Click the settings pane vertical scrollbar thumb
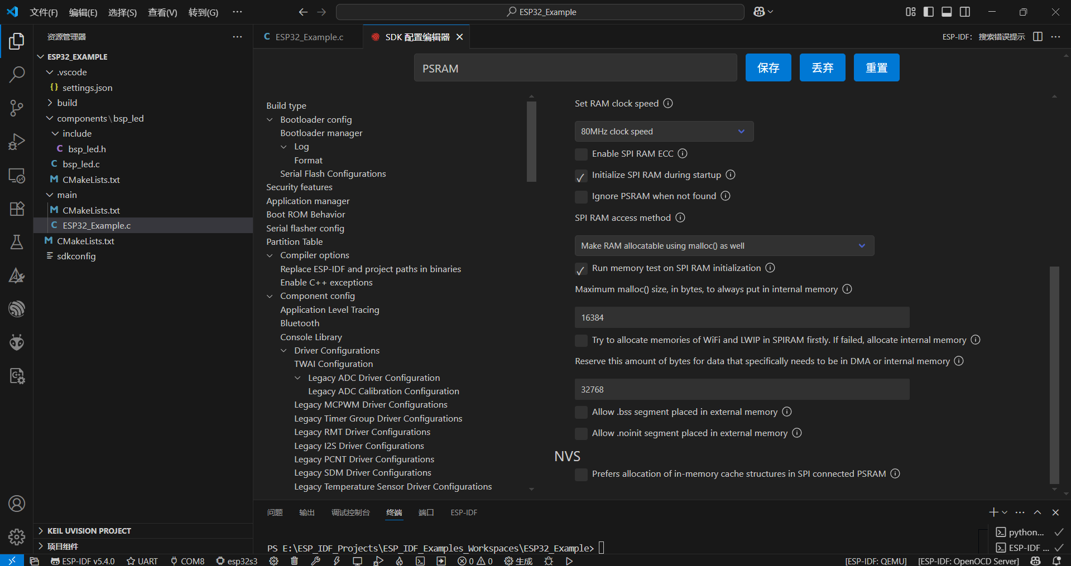The height and width of the screenshot is (566, 1071). point(1054,375)
